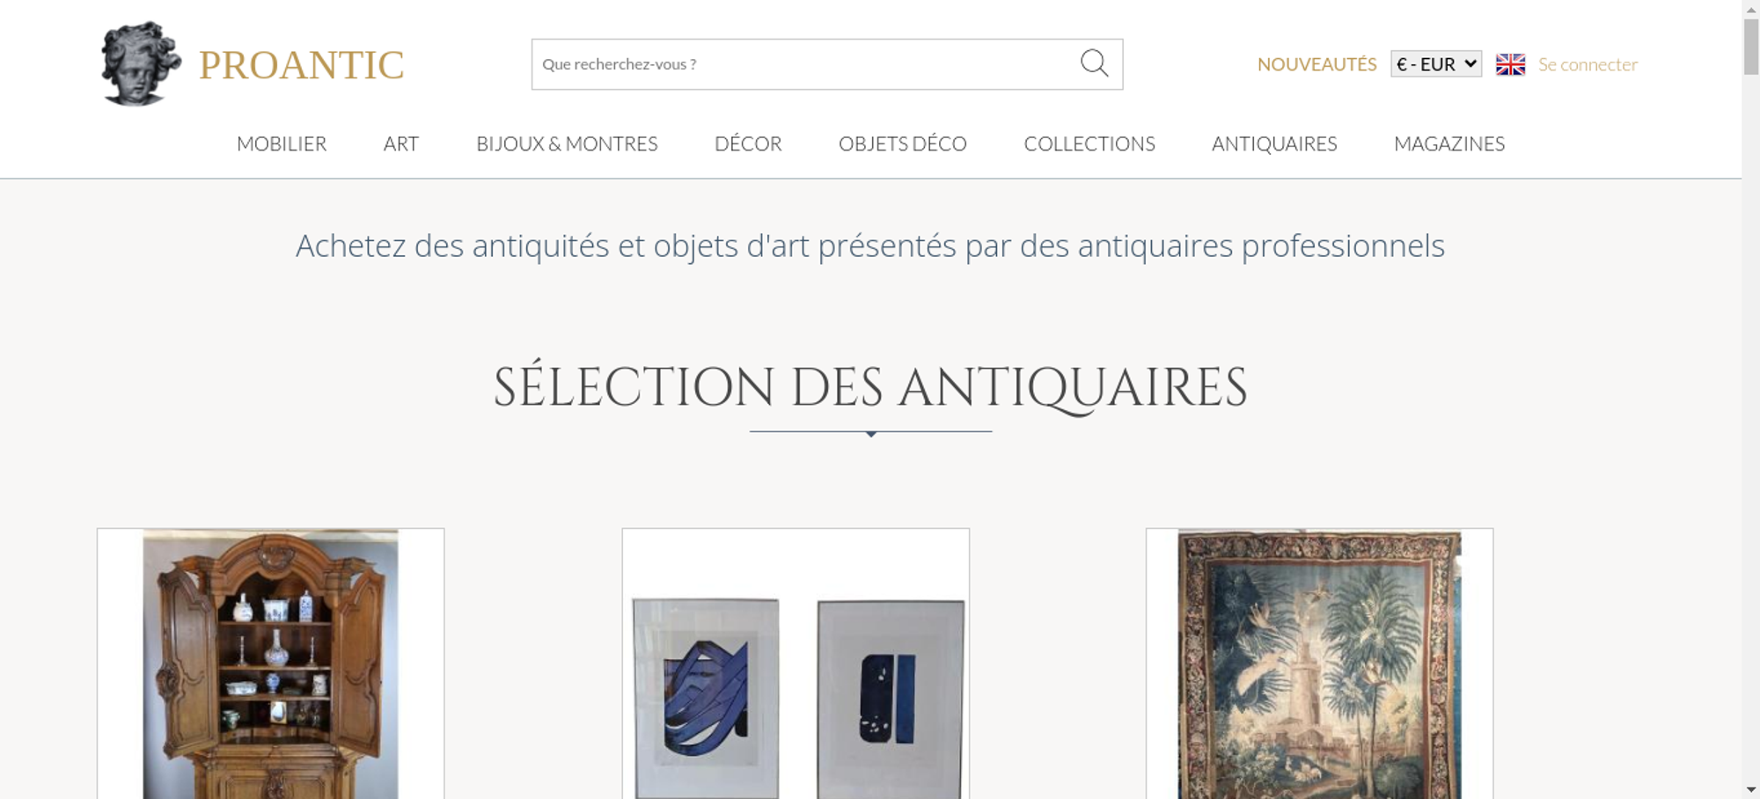Viewport: 1760px width, 799px height.
Task: Click the magnifying glass search icon
Action: (x=1094, y=63)
